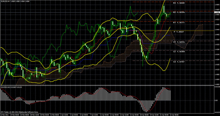Select the P 1.4437 pivot label

pyautogui.click(x=179, y=32)
